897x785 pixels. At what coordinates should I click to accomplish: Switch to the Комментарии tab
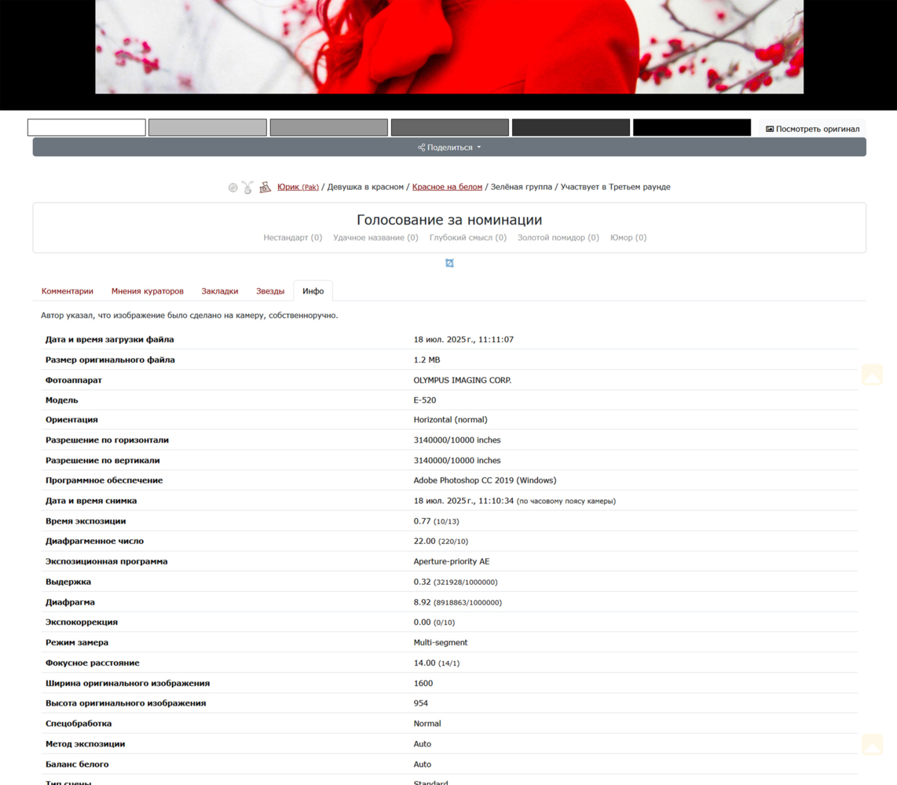pyautogui.click(x=68, y=291)
